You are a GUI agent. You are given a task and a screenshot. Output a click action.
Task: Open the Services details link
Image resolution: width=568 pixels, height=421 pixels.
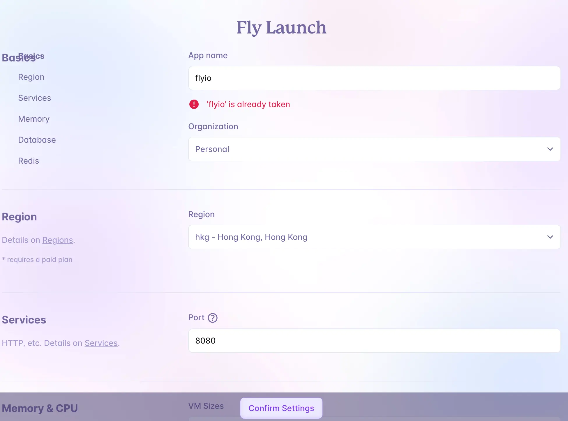pos(101,343)
